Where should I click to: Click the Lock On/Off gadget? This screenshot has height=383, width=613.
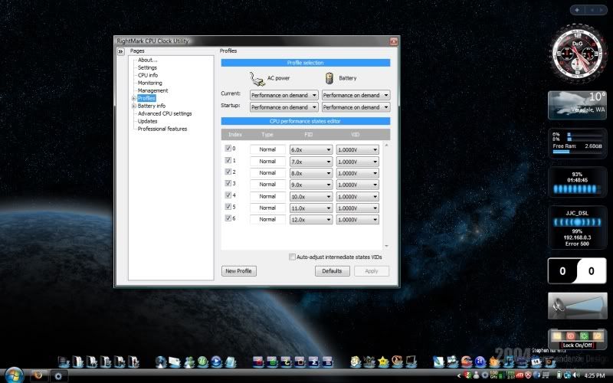click(578, 339)
